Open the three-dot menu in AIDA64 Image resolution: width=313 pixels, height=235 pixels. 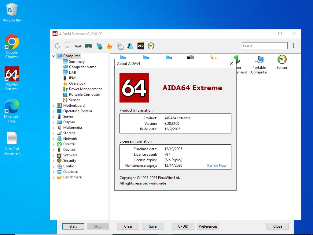click(294, 46)
